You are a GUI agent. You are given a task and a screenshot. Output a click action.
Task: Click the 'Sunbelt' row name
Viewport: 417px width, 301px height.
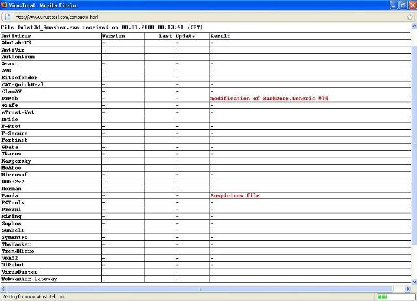[13, 230]
